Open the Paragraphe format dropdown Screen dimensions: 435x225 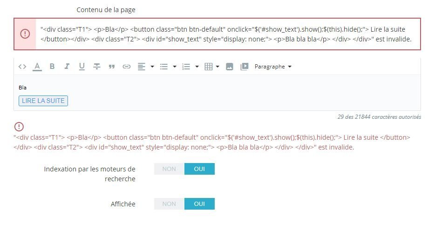tap(273, 67)
